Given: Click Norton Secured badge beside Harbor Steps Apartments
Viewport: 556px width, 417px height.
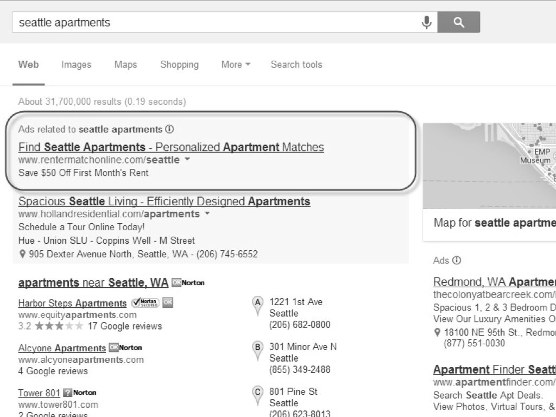Looking at the screenshot, I should (x=145, y=302).
